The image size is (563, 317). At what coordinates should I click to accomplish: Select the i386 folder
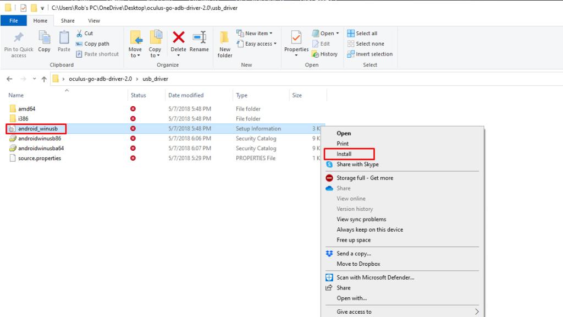(23, 119)
